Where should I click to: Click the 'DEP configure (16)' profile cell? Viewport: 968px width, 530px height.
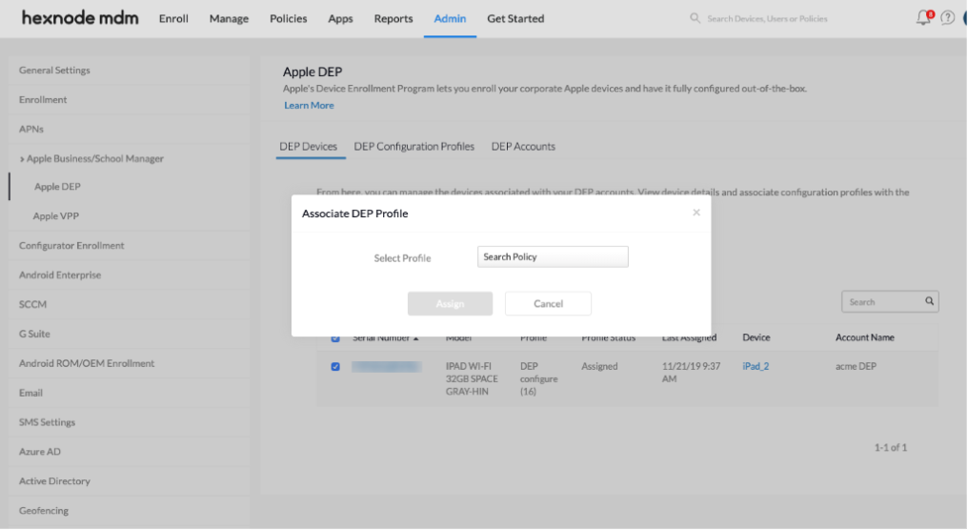(x=538, y=378)
